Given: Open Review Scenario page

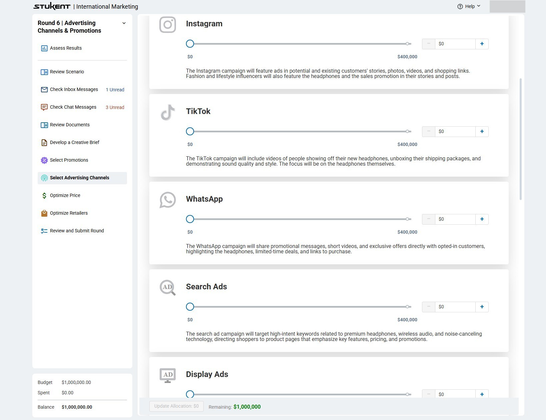Looking at the screenshot, I should pos(82,72).
